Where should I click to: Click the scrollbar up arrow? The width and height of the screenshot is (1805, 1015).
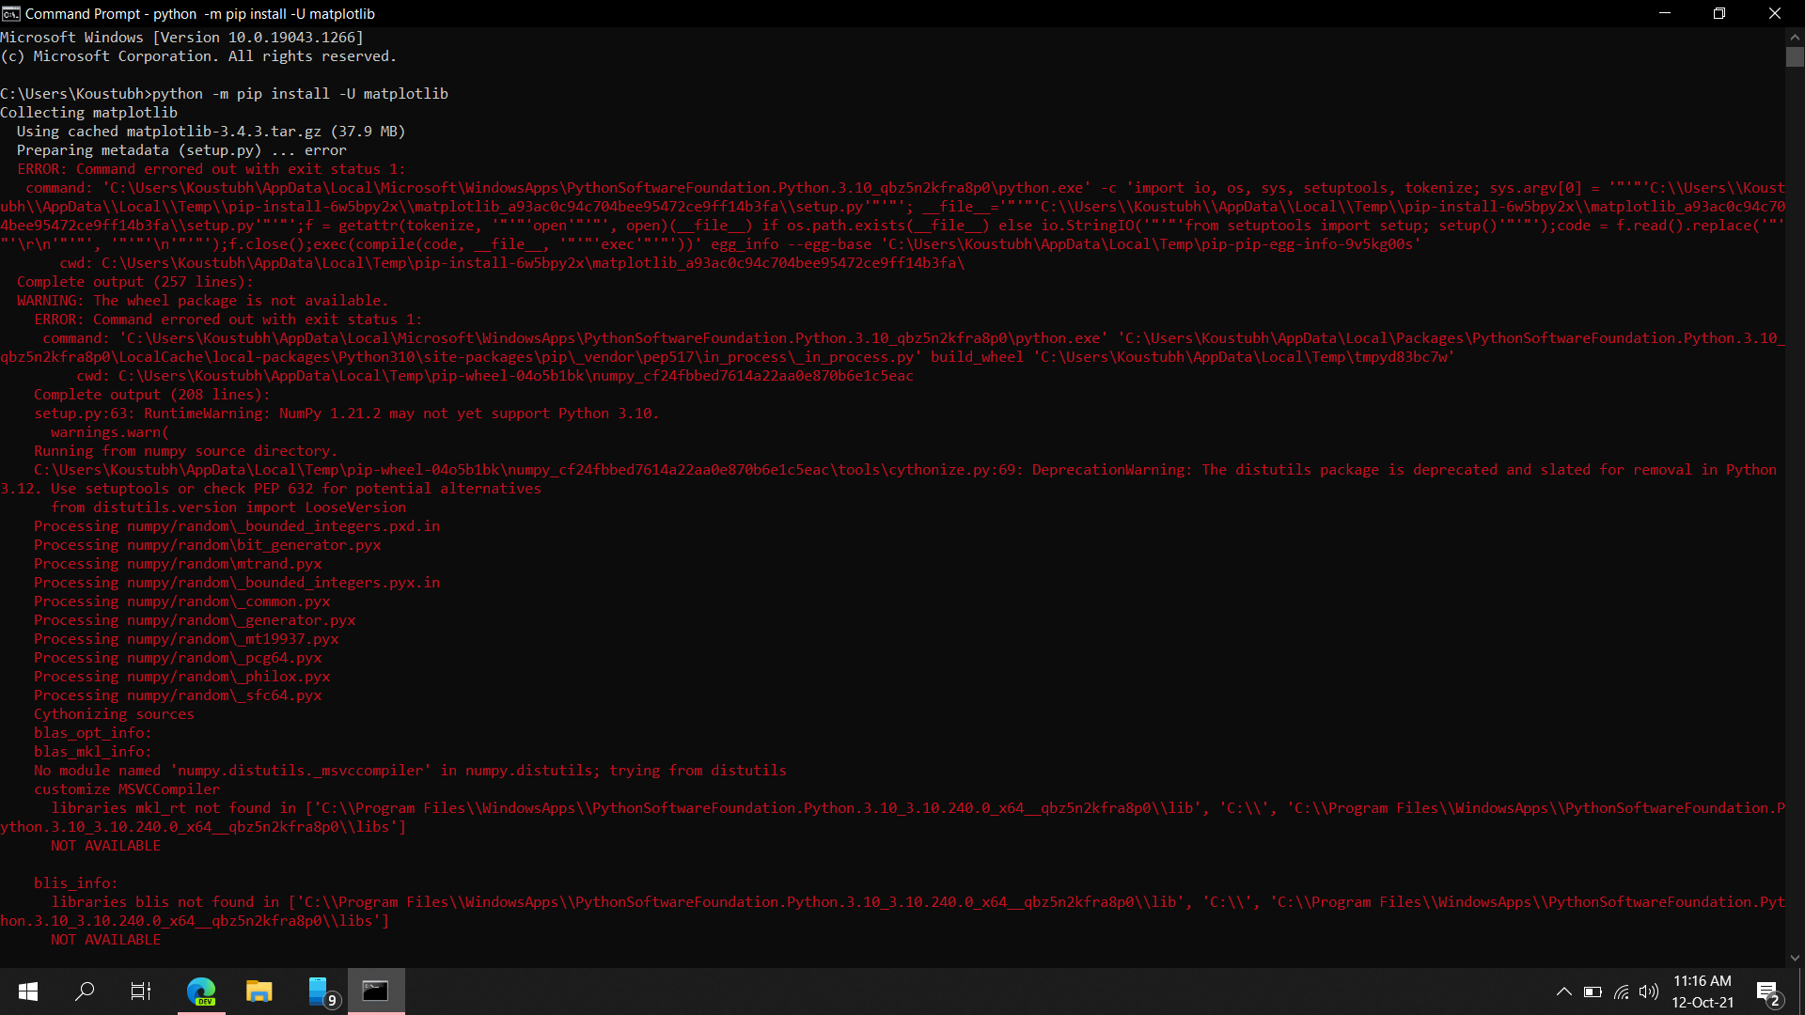[x=1795, y=37]
